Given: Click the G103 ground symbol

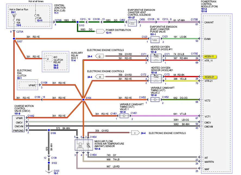Looking at the screenshot, I should (x=49, y=172).
